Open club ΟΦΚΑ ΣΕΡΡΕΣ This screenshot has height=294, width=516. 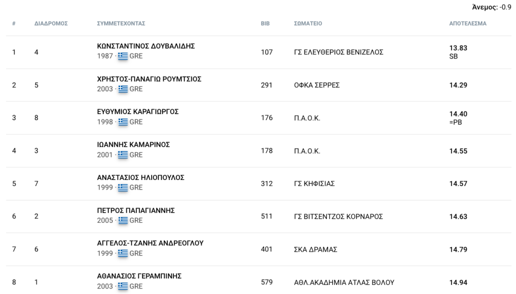pyautogui.click(x=316, y=85)
